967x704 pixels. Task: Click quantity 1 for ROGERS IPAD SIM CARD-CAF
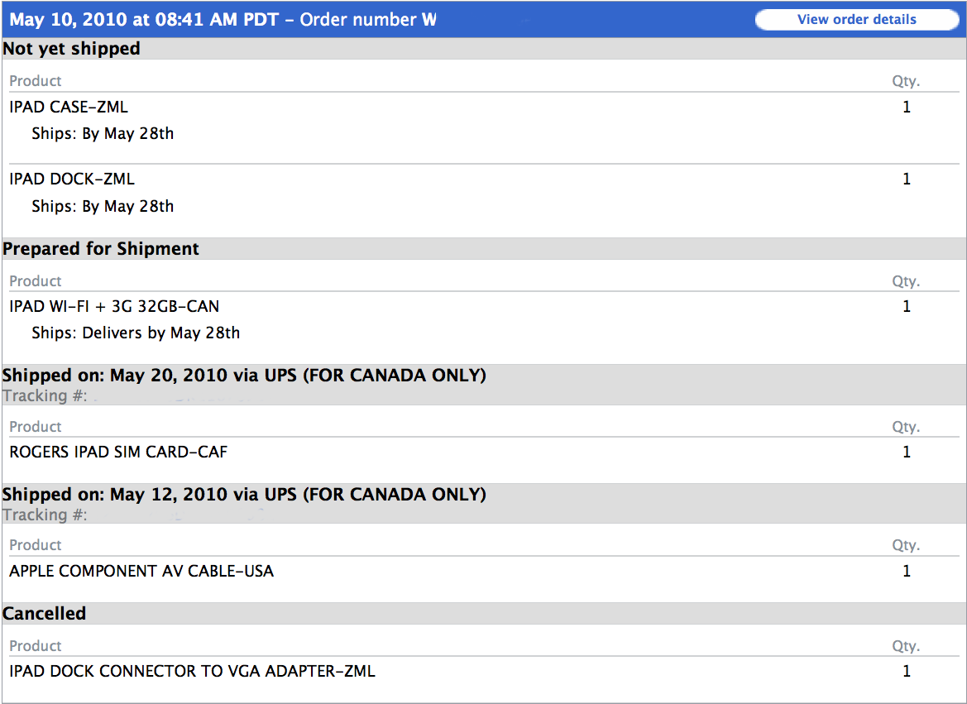[907, 452]
